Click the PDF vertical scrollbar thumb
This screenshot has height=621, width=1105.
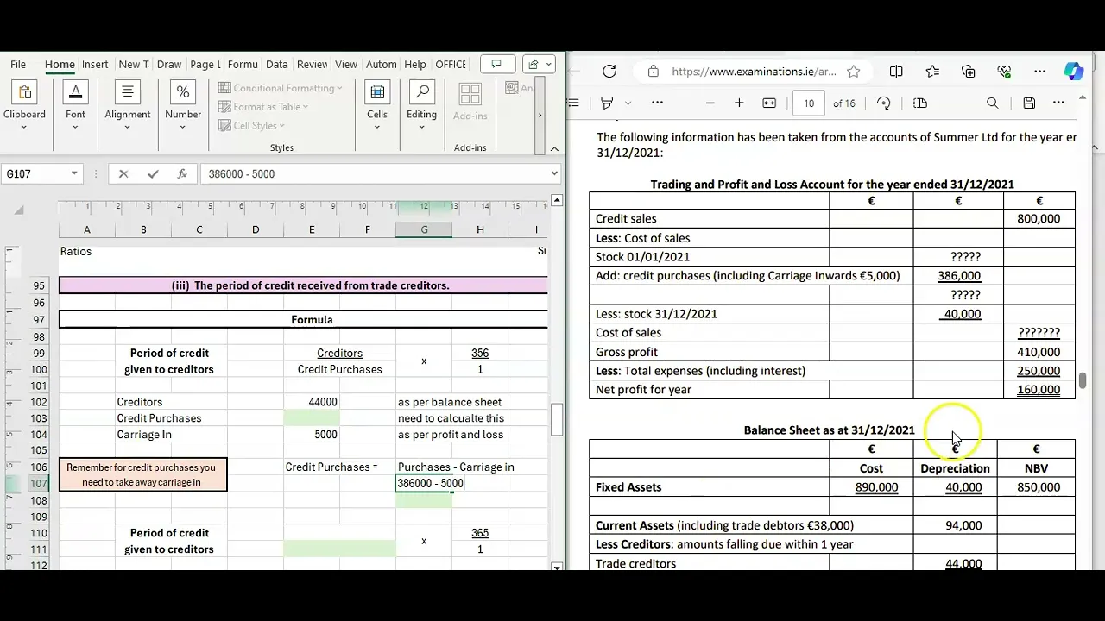click(1082, 380)
